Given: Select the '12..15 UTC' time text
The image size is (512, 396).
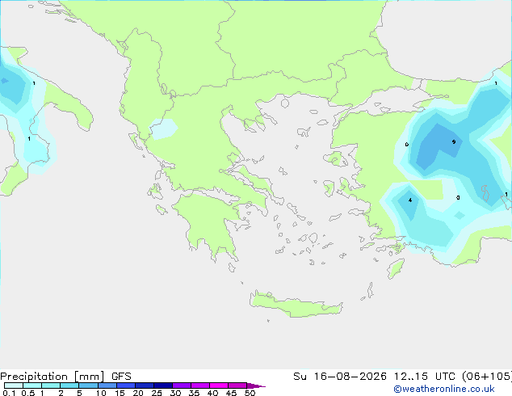Looking at the screenshot, I should click(426, 377).
